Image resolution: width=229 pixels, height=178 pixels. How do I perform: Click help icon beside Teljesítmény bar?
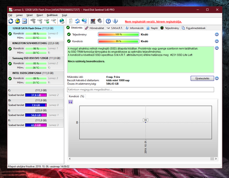click(x=217, y=34)
